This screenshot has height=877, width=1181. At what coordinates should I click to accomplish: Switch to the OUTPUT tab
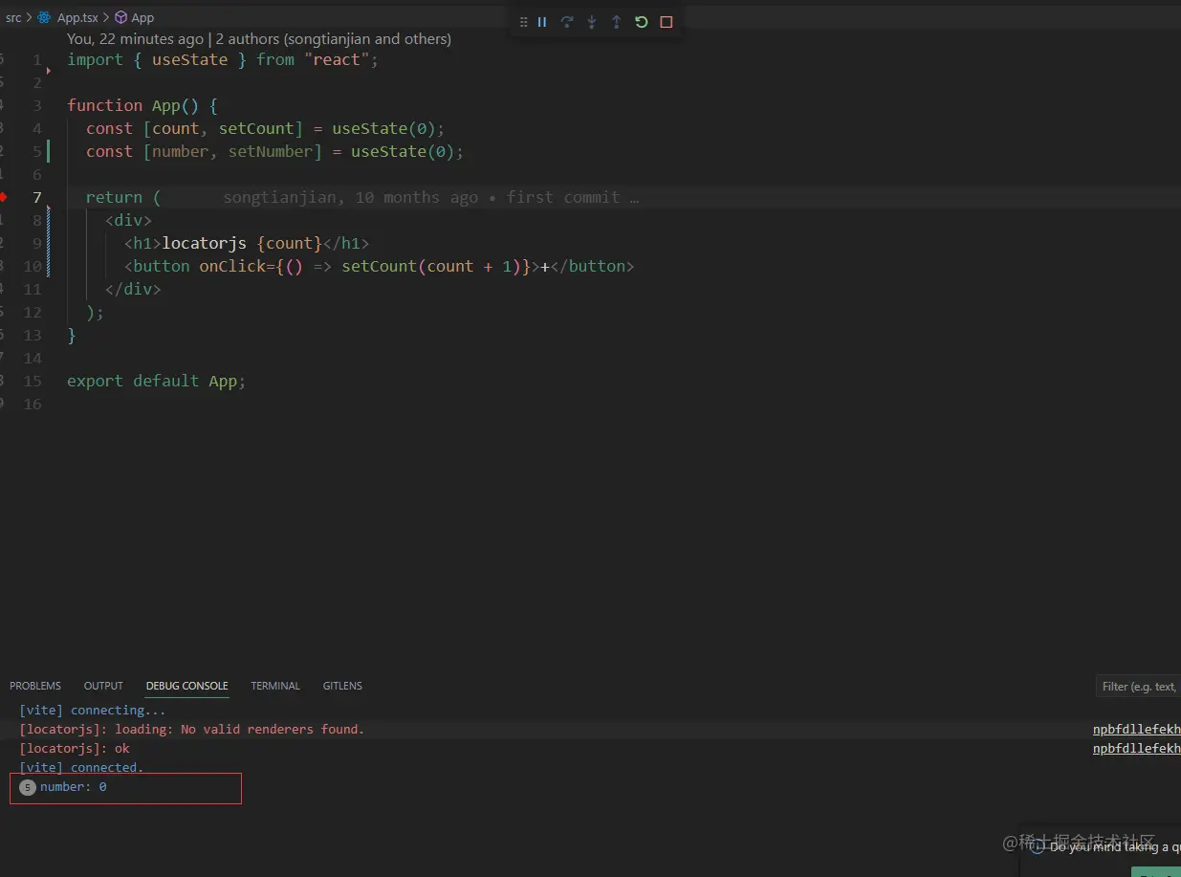pos(103,686)
